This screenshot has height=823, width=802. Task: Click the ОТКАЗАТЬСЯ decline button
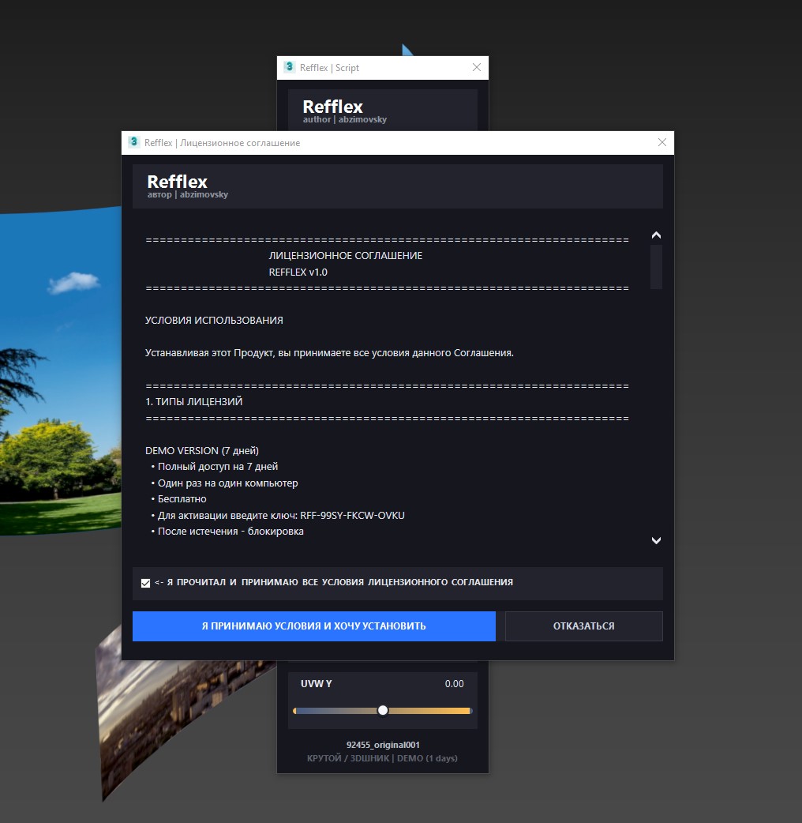point(584,626)
